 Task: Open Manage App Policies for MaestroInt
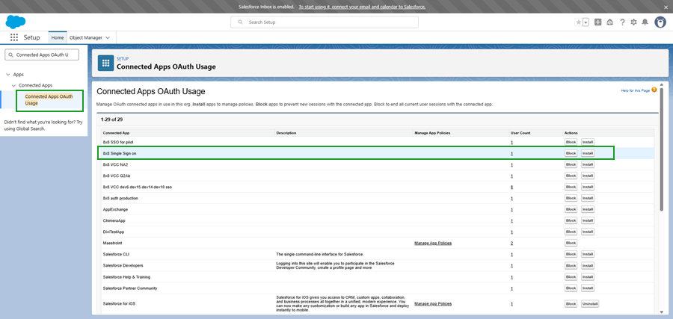click(433, 243)
